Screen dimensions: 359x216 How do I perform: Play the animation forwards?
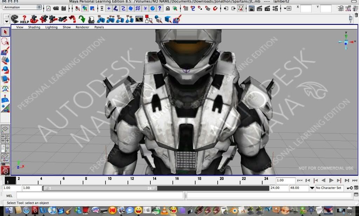[331, 180]
